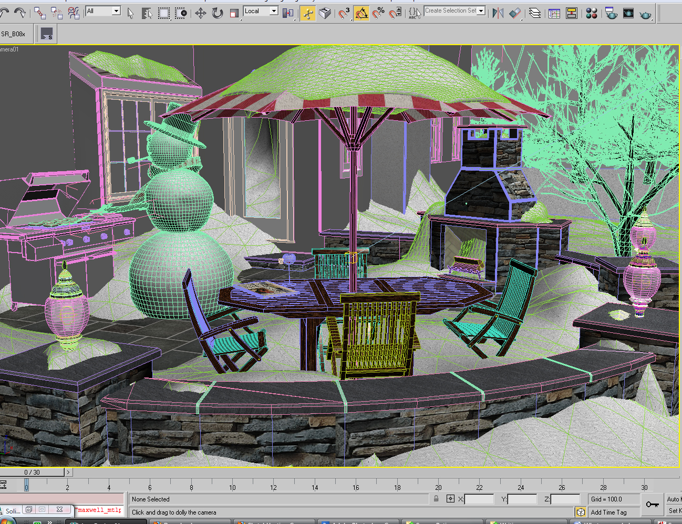The image size is (682, 524).
Task: Click the Y coordinate input field
Action: click(522, 499)
